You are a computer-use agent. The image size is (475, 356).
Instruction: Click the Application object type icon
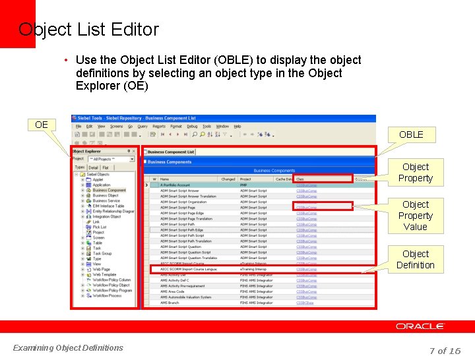pyautogui.click(x=88, y=185)
